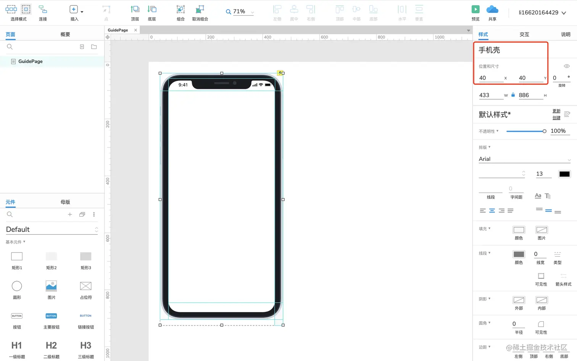Add a new folder in pages panel
Screen dimensions: 577x361
tap(94, 47)
